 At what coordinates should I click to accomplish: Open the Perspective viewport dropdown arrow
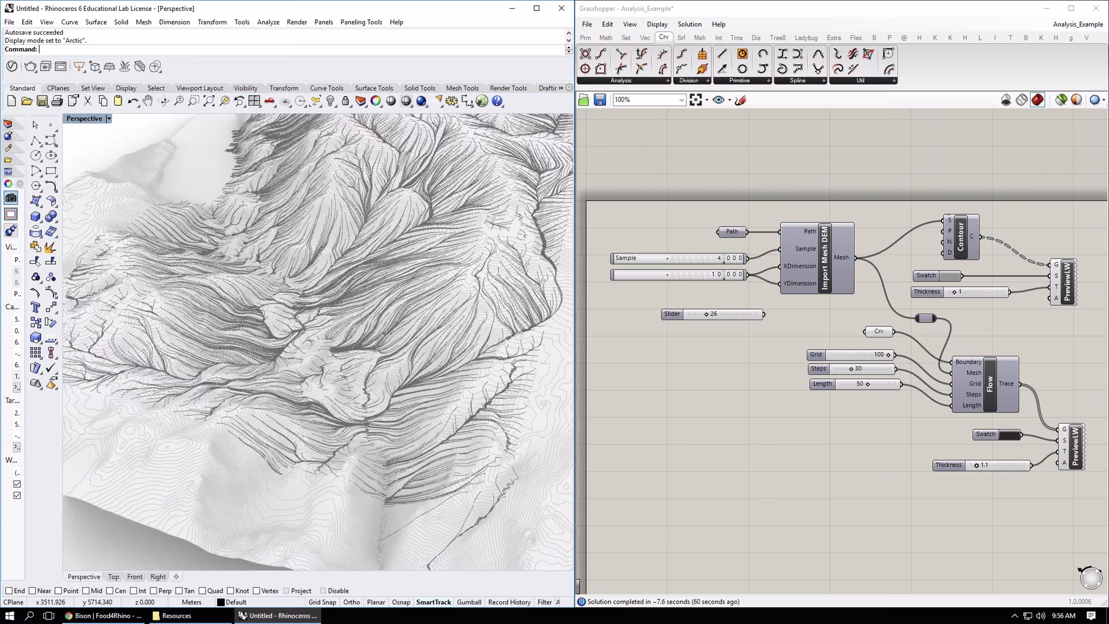click(109, 118)
